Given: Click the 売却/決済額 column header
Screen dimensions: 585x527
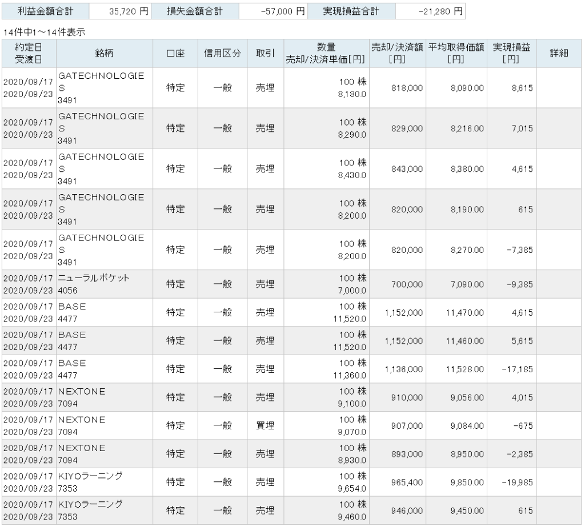Looking at the screenshot, I should click(x=398, y=53).
